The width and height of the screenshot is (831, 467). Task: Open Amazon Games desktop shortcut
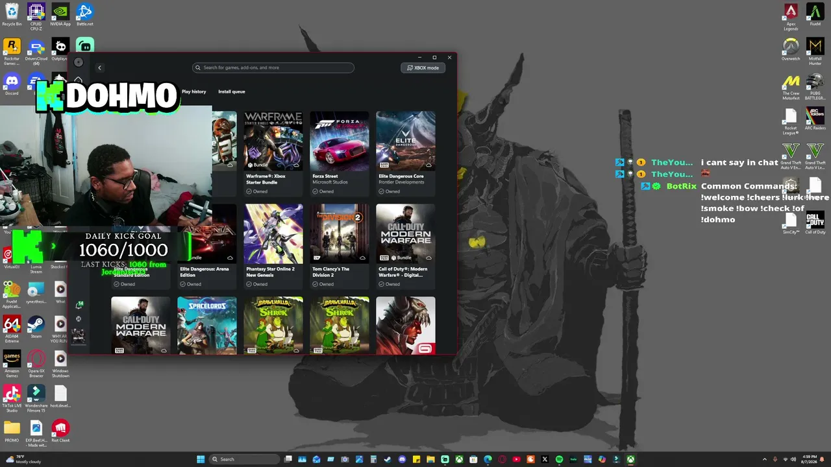pos(12,364)
